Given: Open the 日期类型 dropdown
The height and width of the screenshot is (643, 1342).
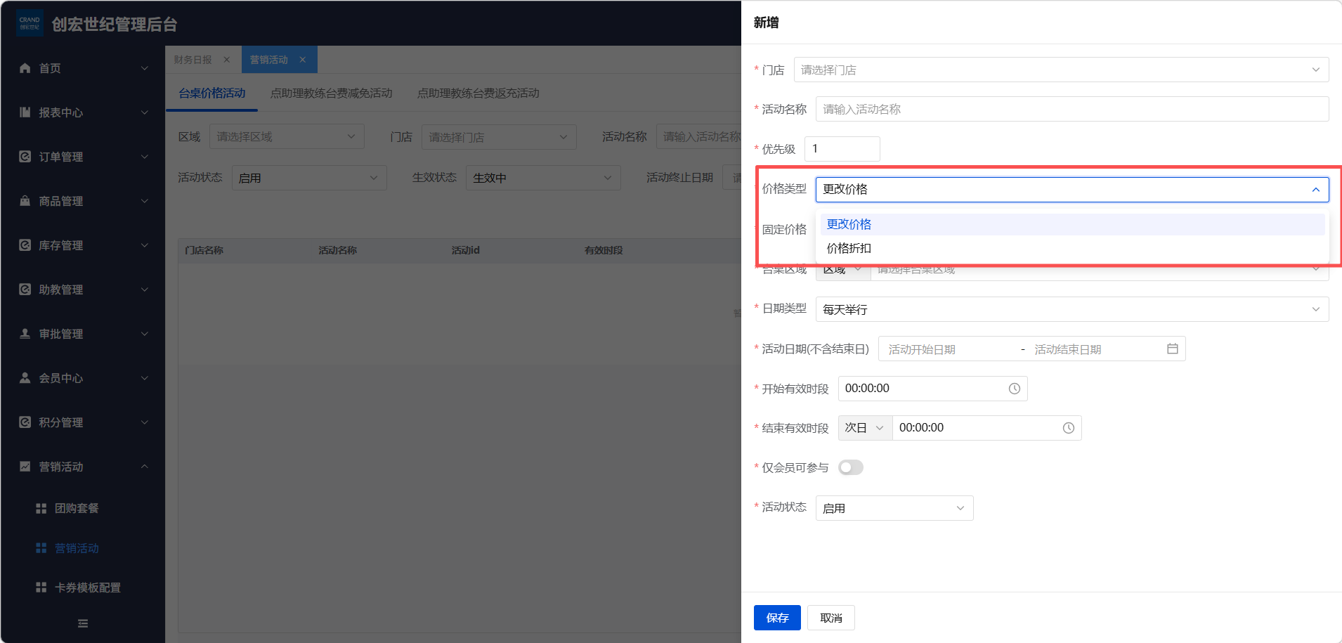Looking at the screenshot, I should click(1071, 309).
